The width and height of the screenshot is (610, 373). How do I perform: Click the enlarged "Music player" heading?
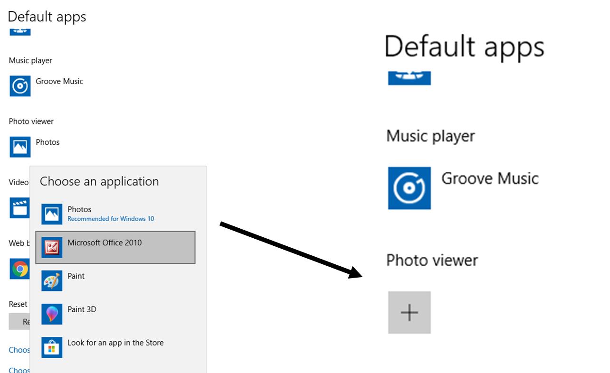(x=430, y=136)
